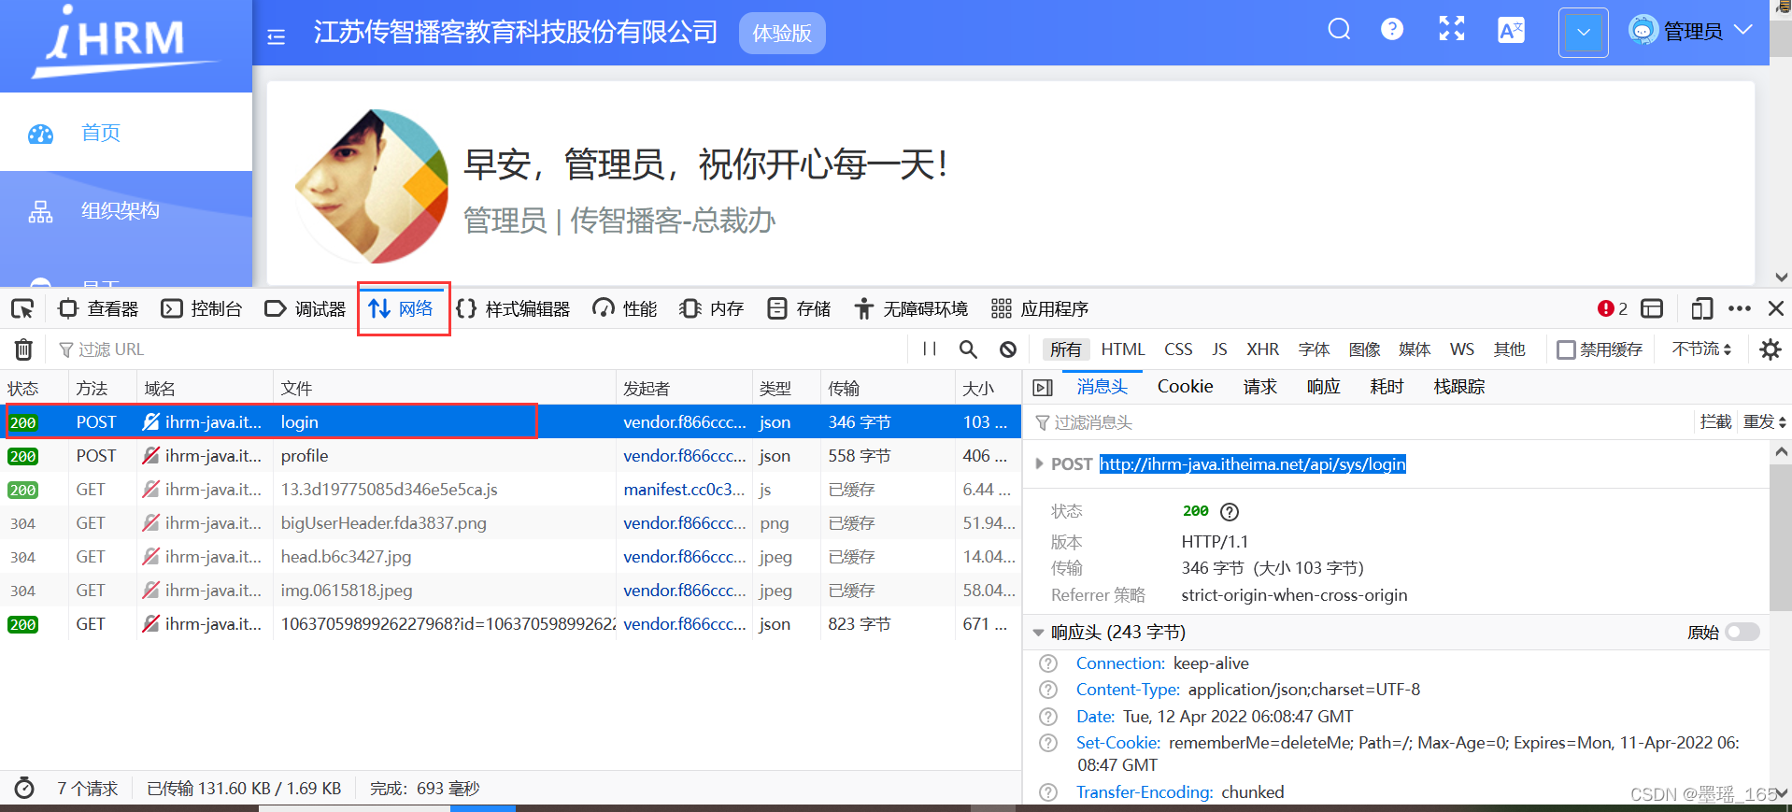Open the 内存 devtools tab

[x=711, y=308]
